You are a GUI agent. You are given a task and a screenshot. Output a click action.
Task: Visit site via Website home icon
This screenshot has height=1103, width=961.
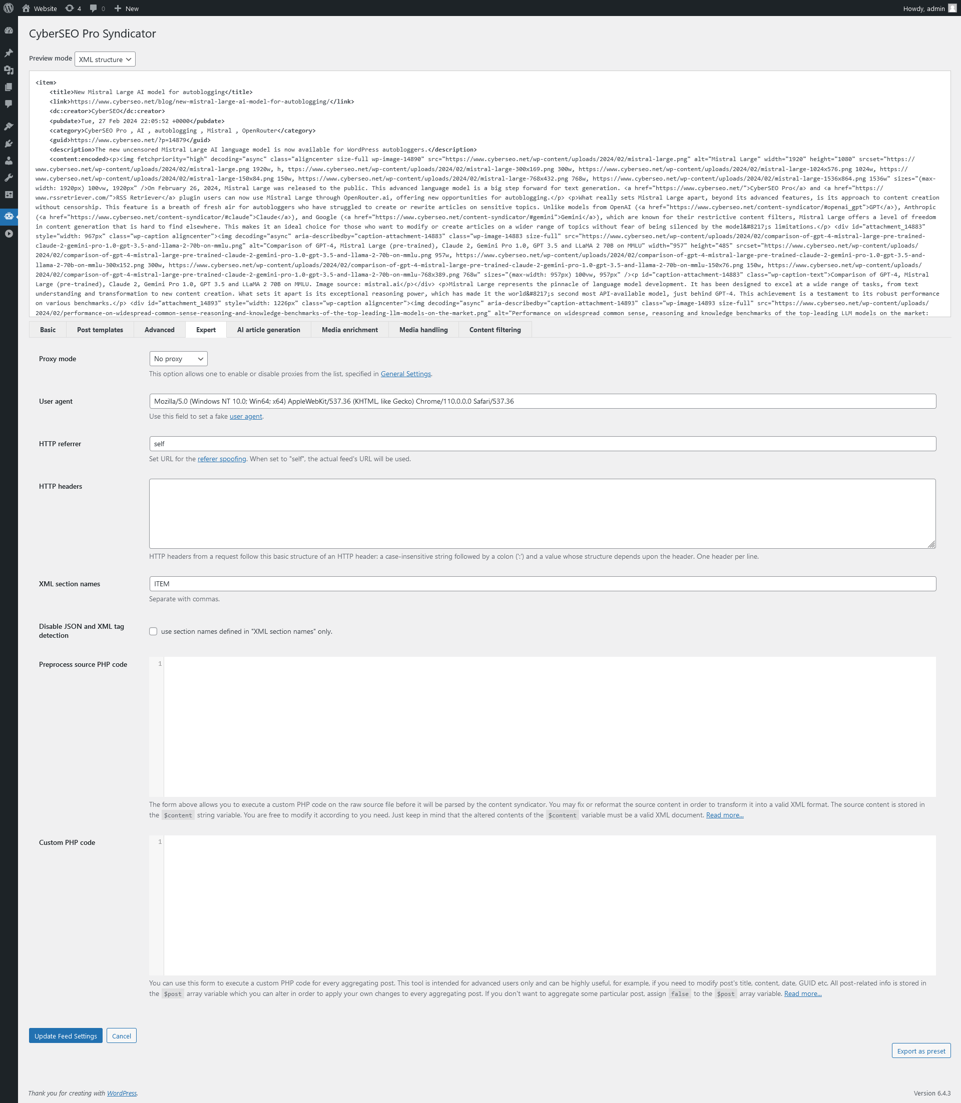[26, 8]
